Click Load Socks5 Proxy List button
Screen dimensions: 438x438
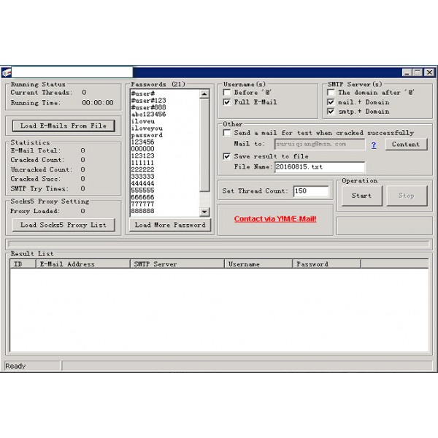pyautogui.click(x=63, y=225)
